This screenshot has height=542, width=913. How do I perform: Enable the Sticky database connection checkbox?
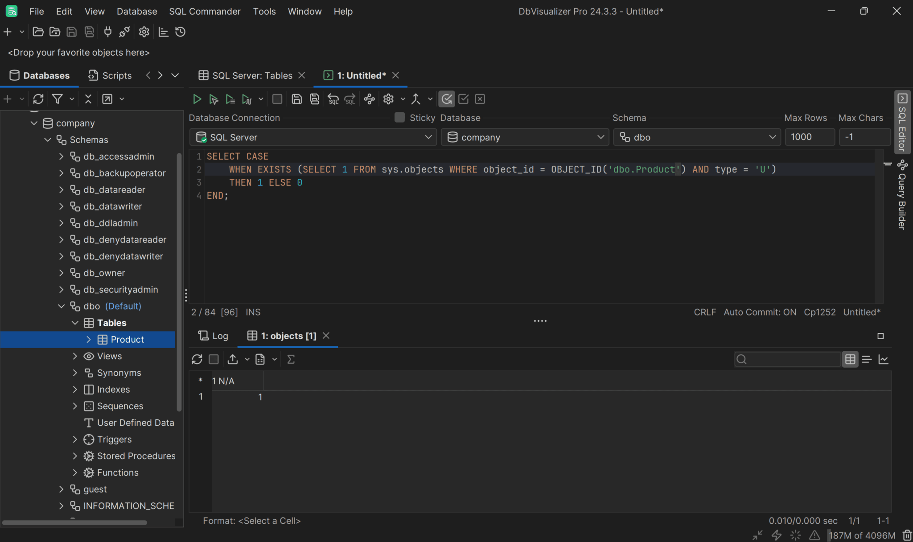(399, 117)
